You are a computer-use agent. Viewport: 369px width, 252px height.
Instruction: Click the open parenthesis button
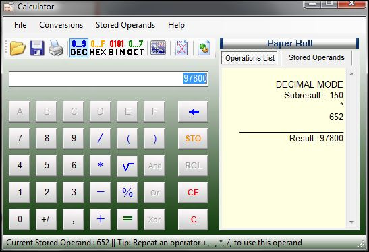(127, 138)
